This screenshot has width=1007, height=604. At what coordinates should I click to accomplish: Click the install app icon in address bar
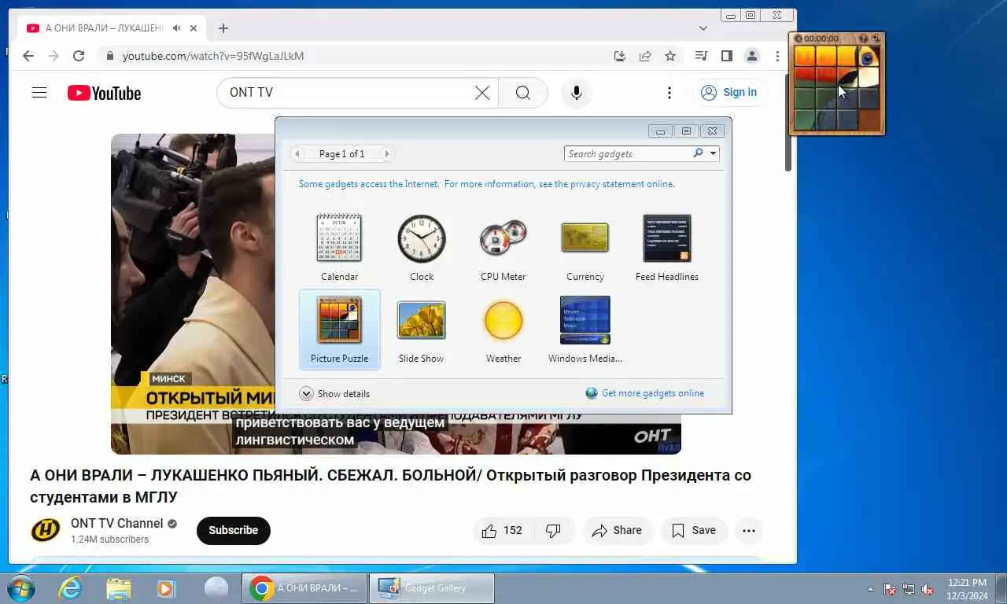620,56
